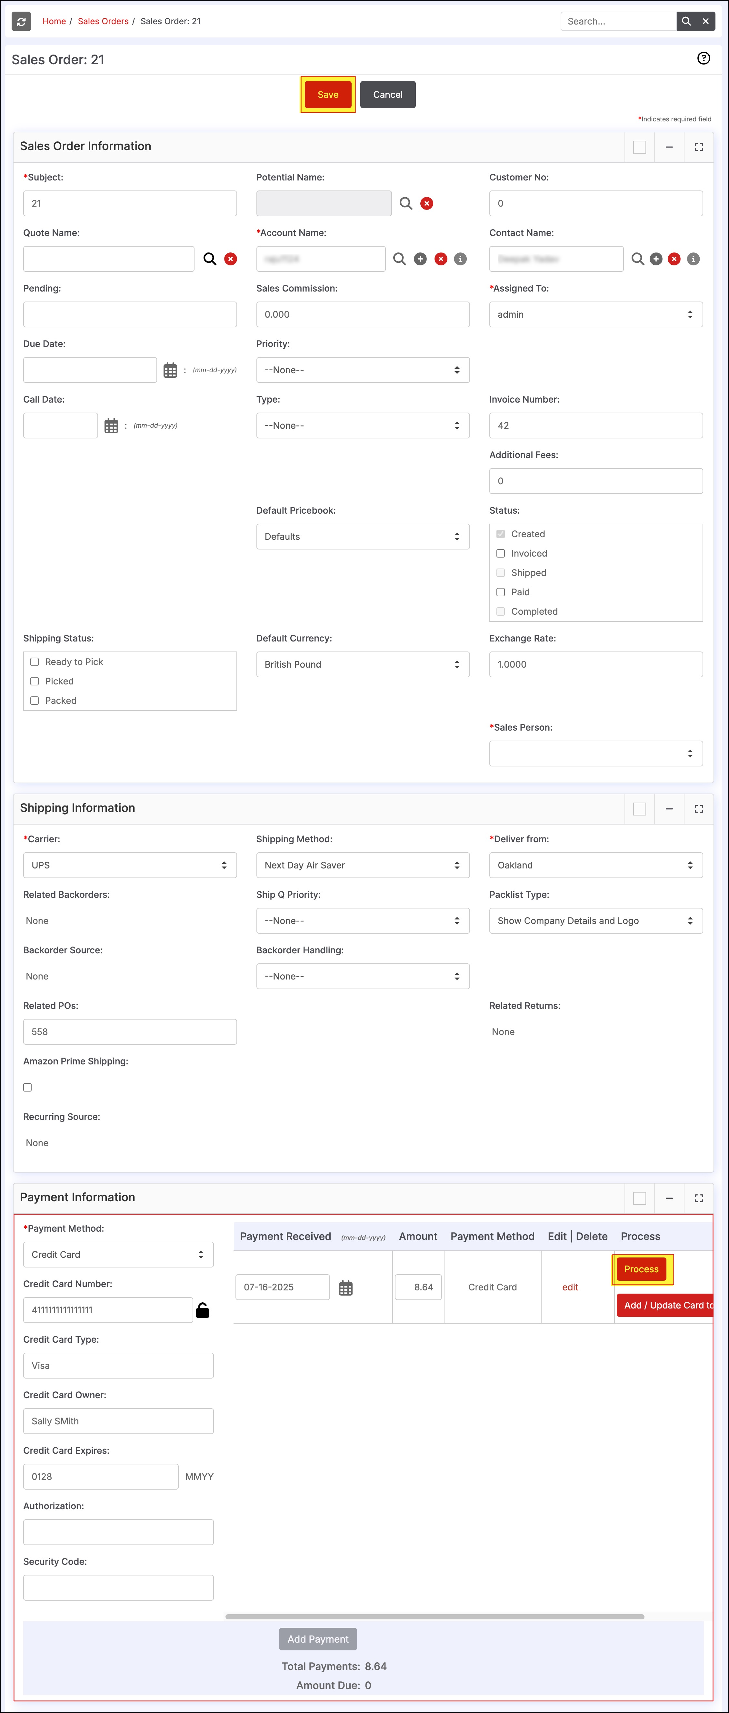
Task: Show Contact Name info icon
Action: pyautogui.click(x=693, y=259)
